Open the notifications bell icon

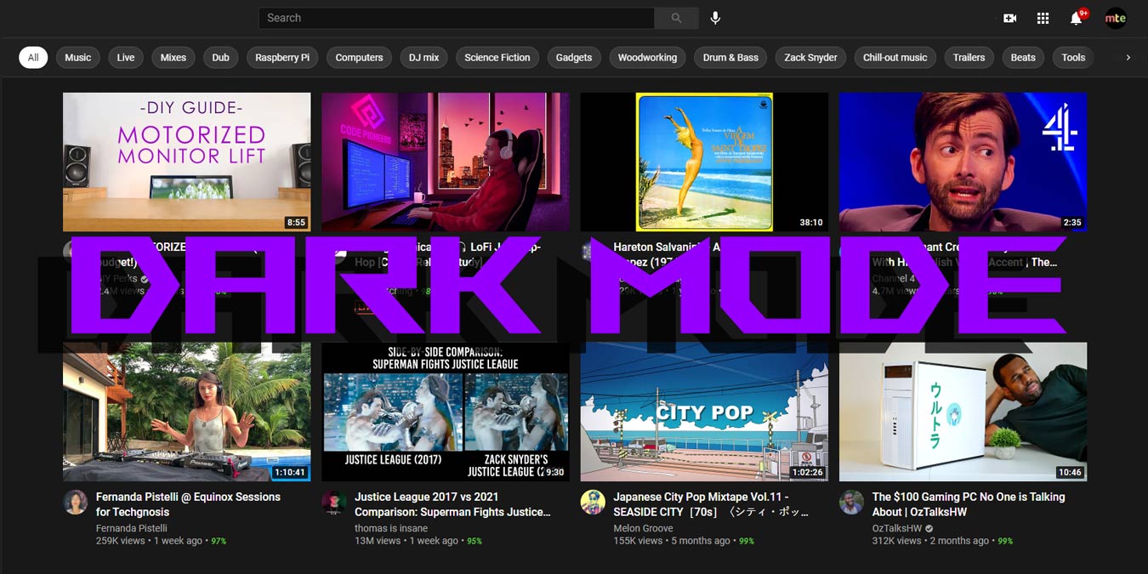(1075, 18)
